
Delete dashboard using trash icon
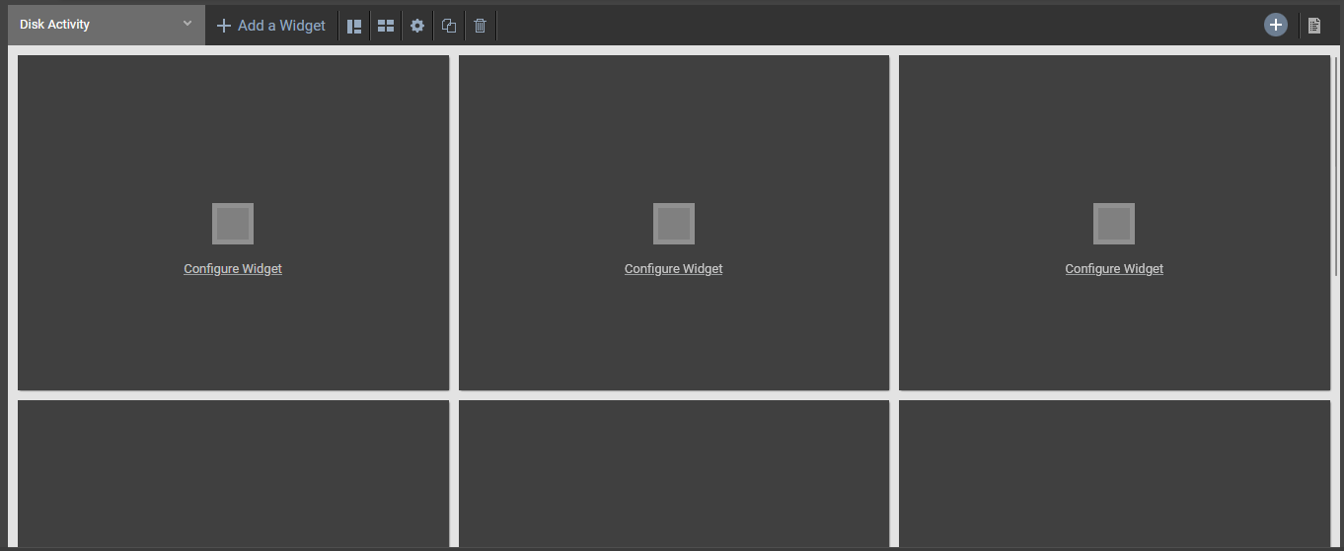pos(481,26)
